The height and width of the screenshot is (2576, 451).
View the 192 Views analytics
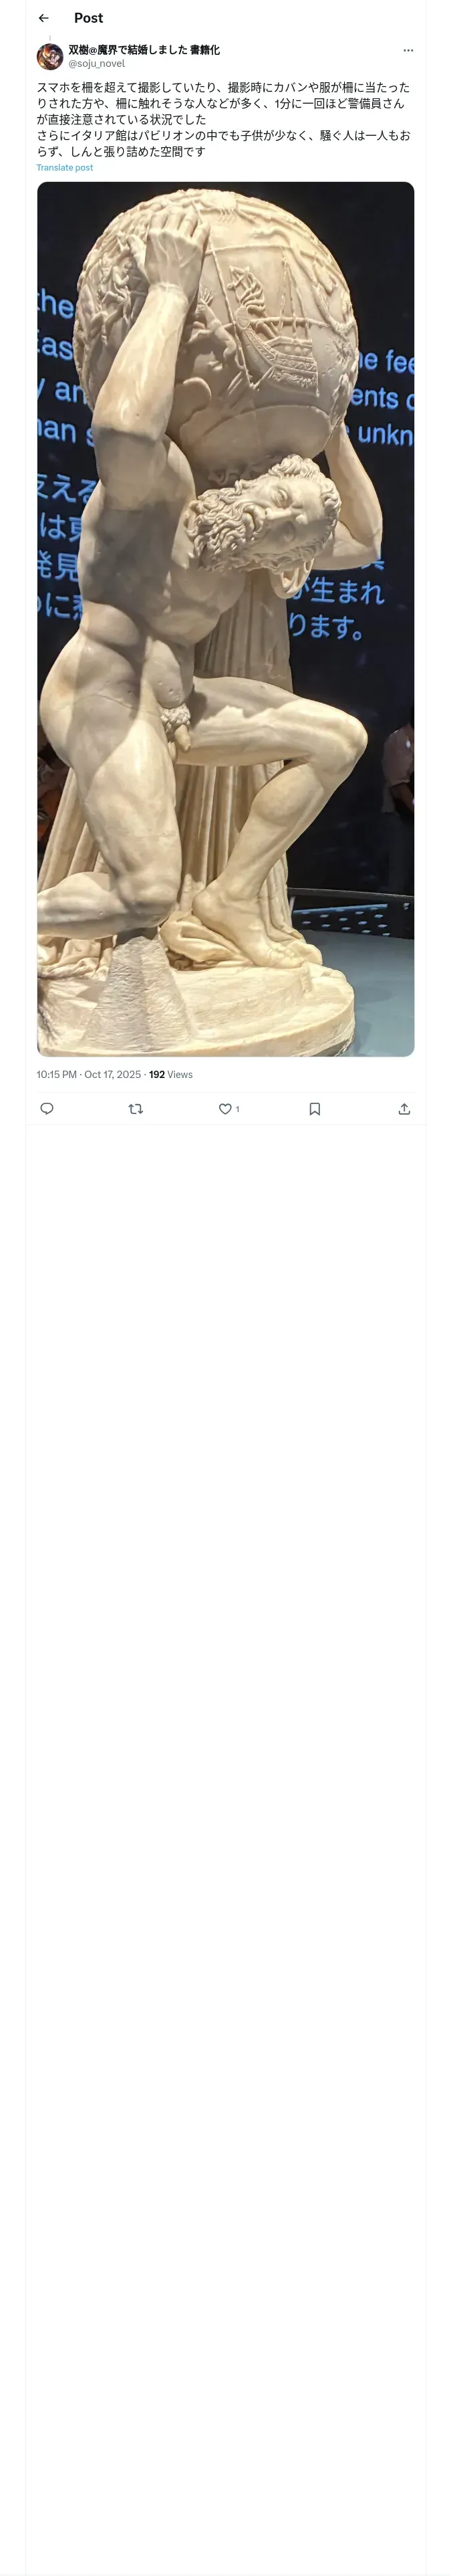click(x=171, y=1074)
